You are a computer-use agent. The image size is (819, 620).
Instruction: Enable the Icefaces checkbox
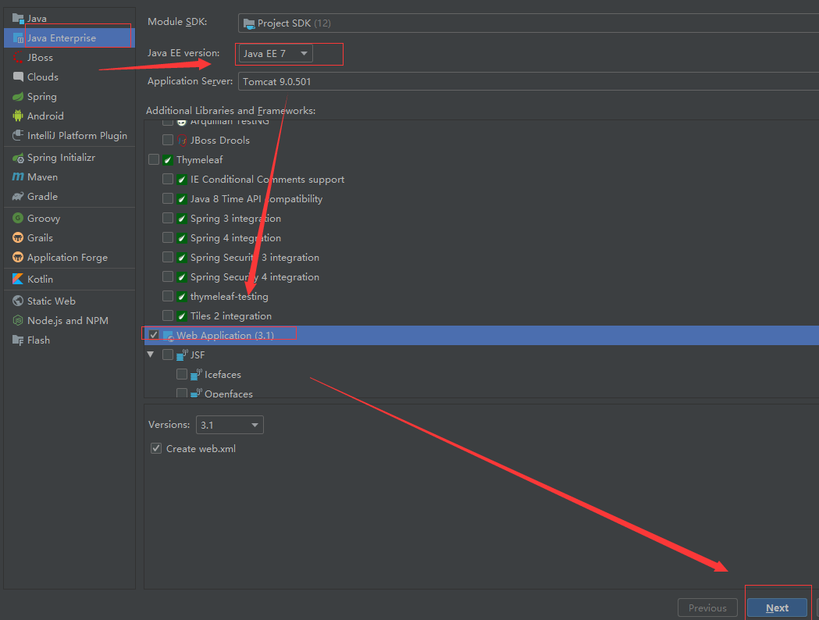click(182, 374)
